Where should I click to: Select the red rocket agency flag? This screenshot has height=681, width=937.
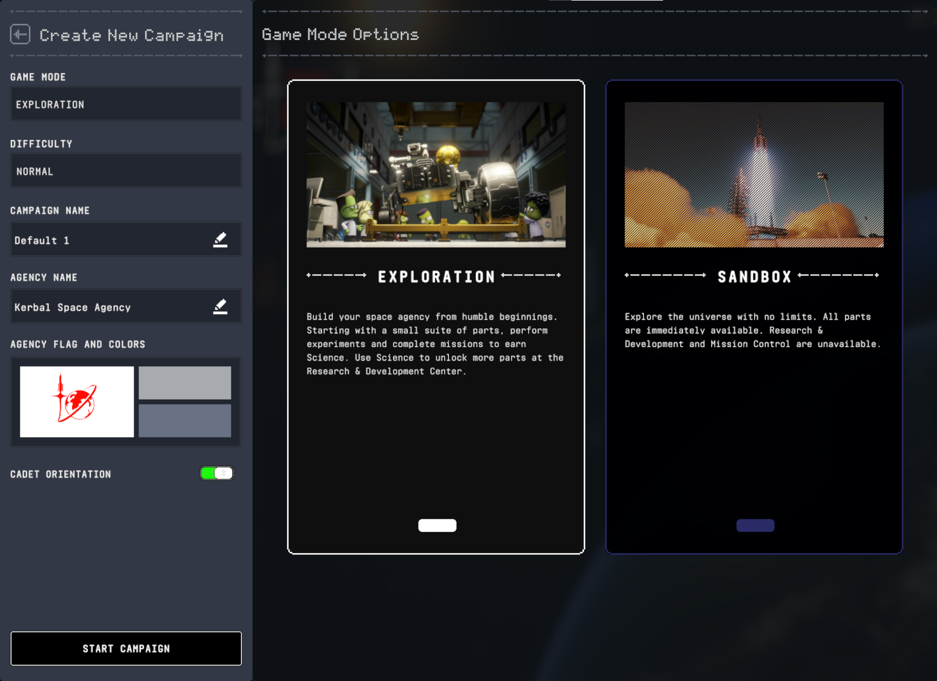point(77,402)
